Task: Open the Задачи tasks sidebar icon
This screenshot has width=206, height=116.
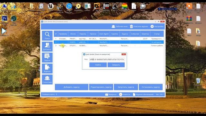Action: (x=47, y=57)
